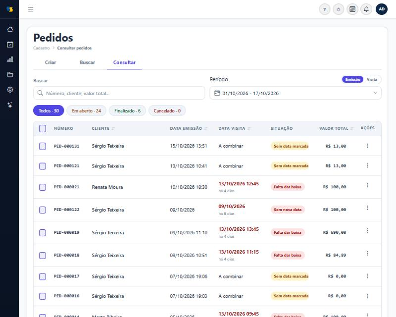The width and height of the screenshot is (396, 317).
Task: Open the hamburger menu
Action: 31,9
